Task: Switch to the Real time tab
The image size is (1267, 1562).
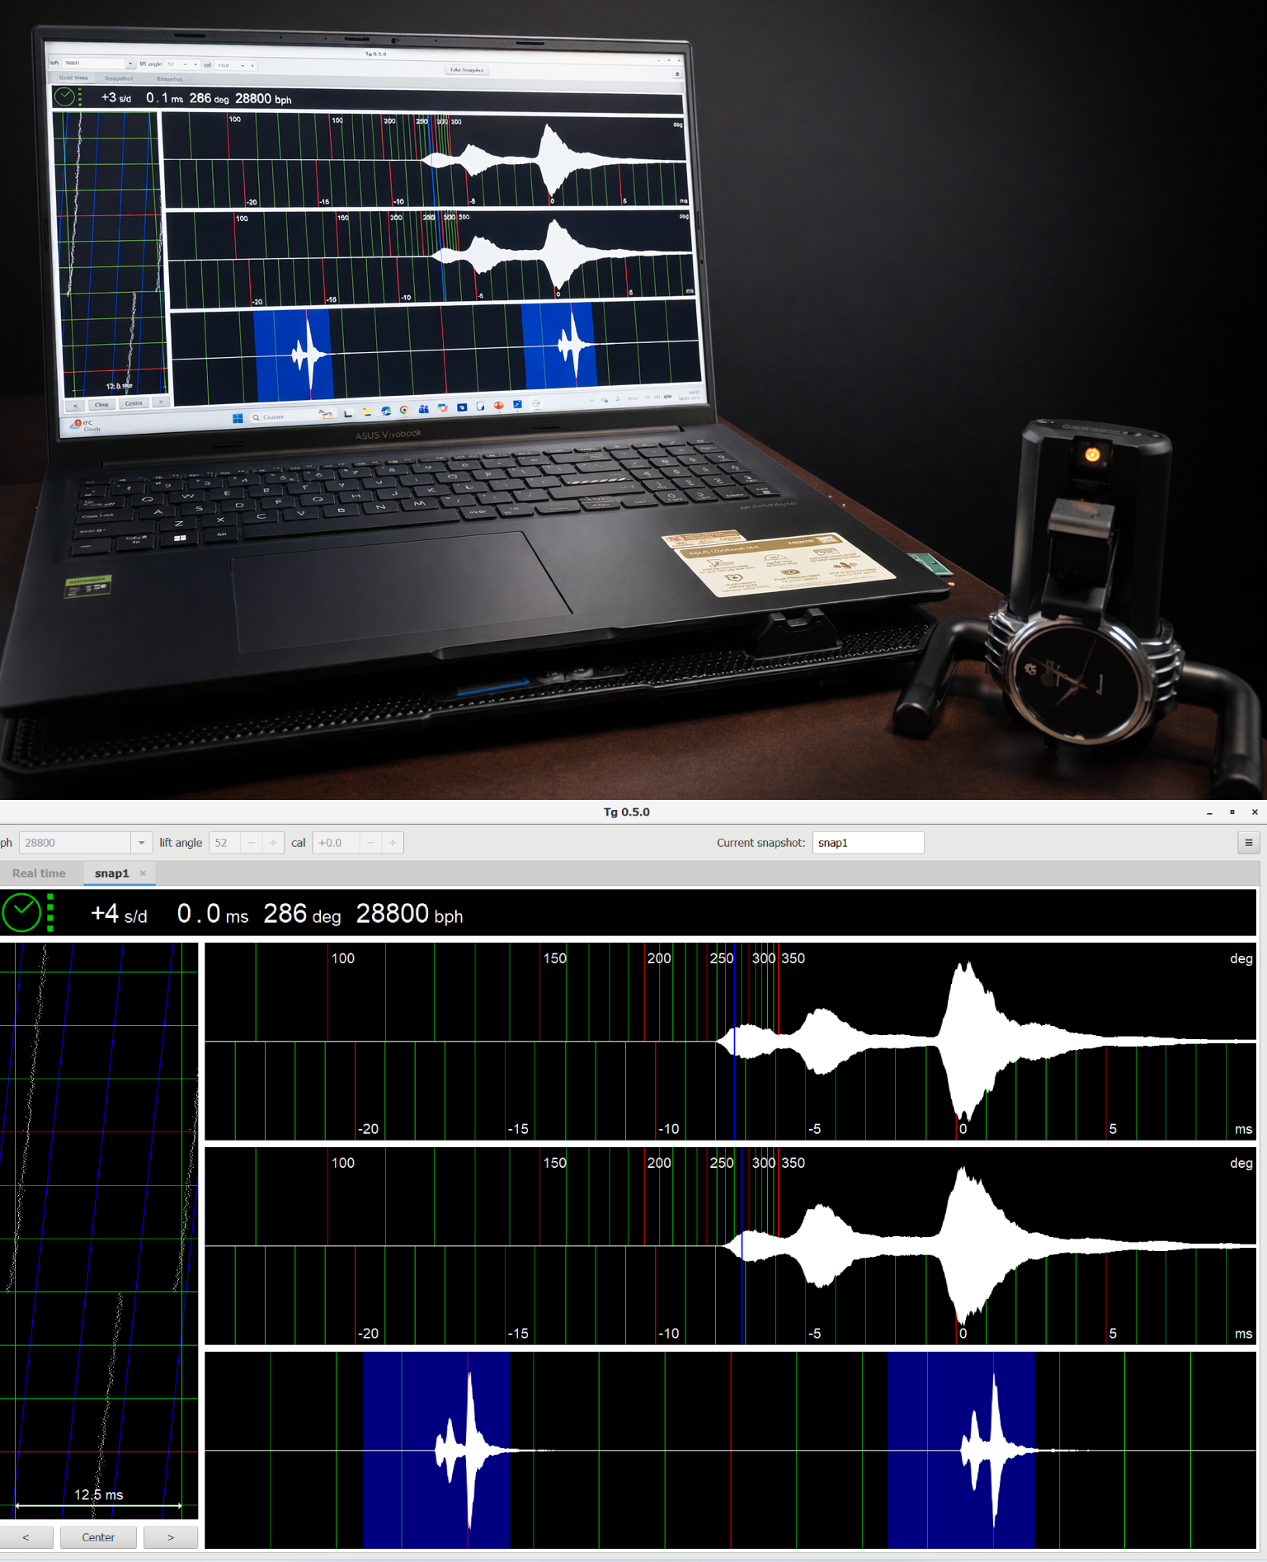Action: 39,873
